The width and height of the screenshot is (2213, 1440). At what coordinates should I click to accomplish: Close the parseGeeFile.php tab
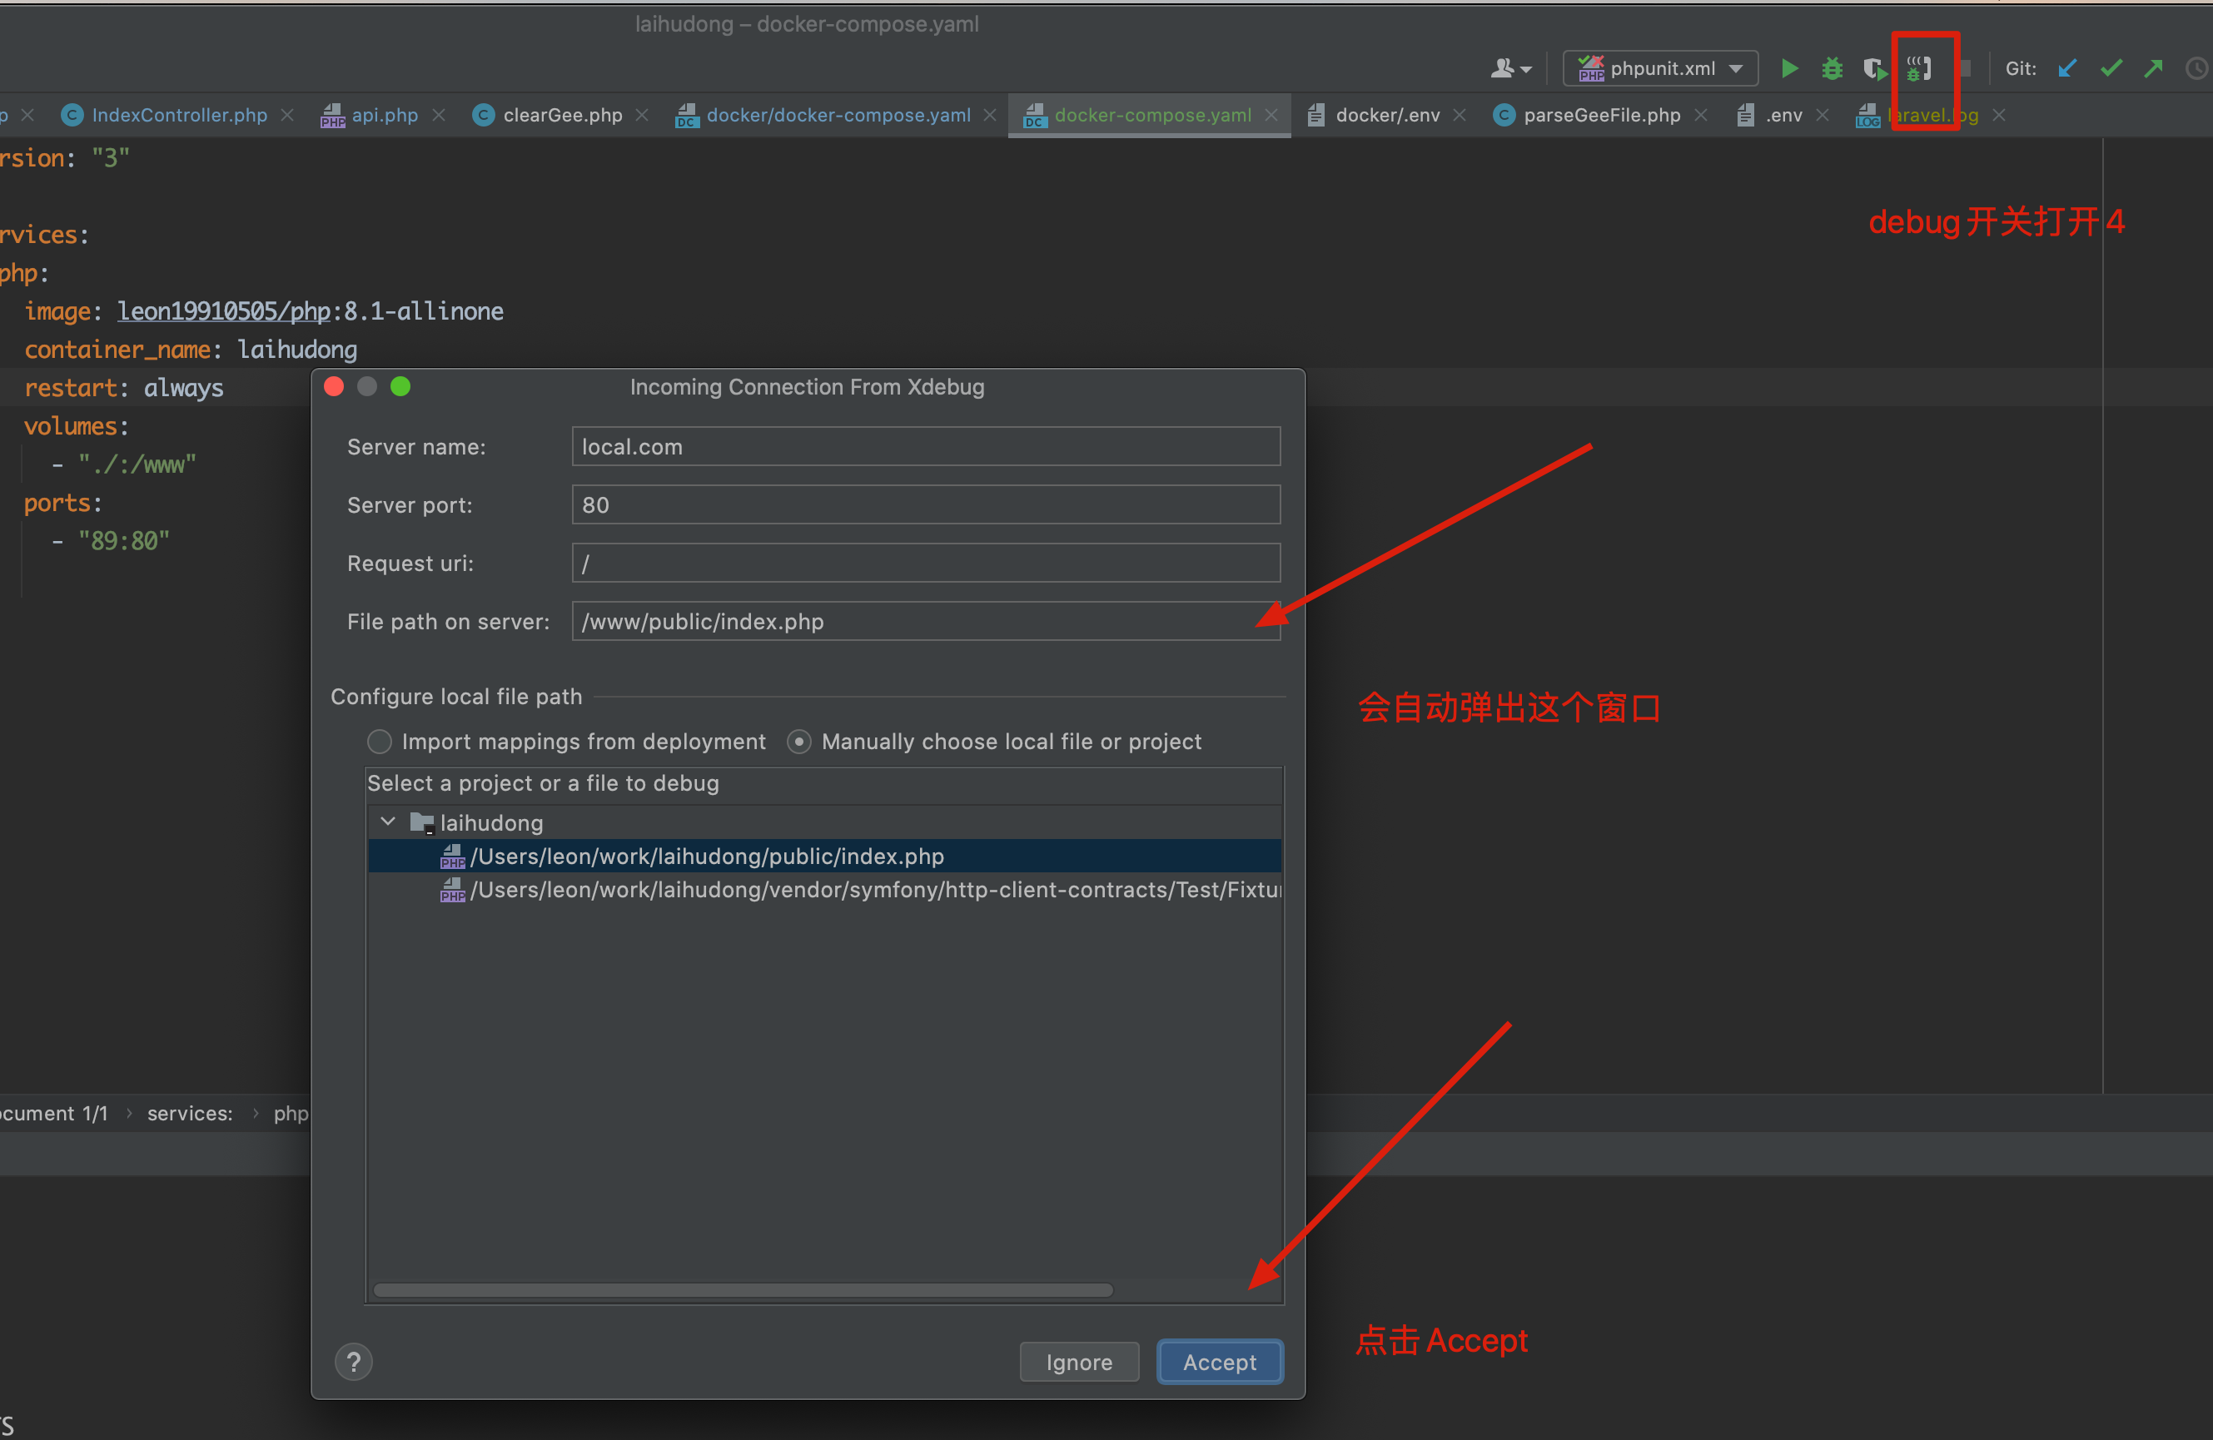(x=1701, y=114)
